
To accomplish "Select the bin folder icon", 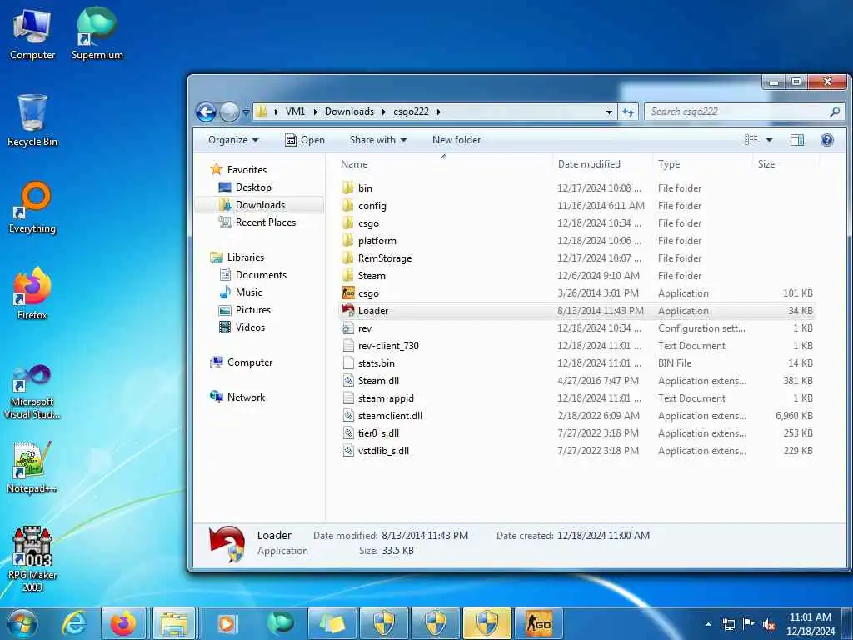I will (x=347, y=188).
